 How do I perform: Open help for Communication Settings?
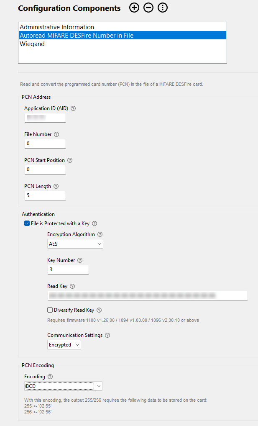107,335
